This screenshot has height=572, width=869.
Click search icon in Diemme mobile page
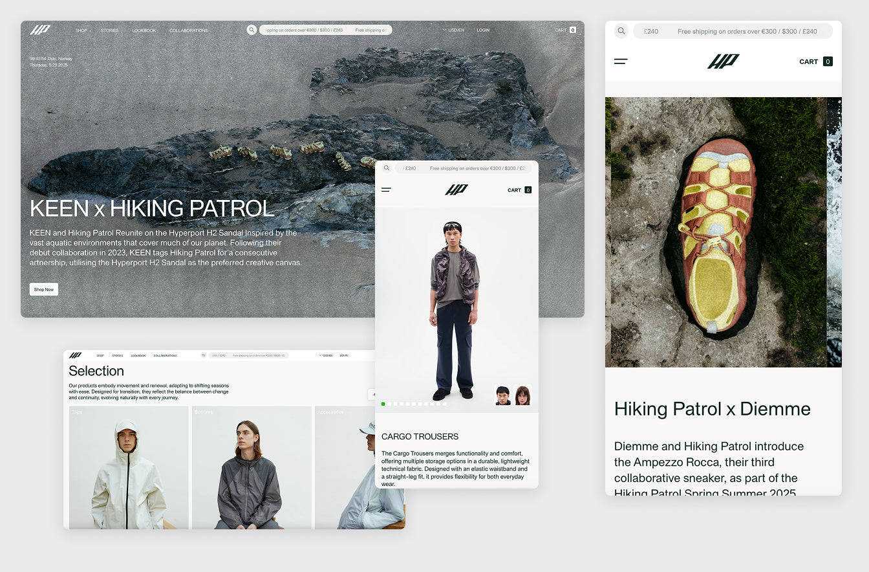tap(621, 30)
